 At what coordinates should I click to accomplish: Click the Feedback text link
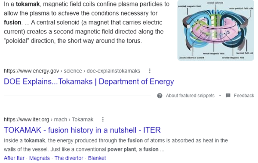coord(244,96)
